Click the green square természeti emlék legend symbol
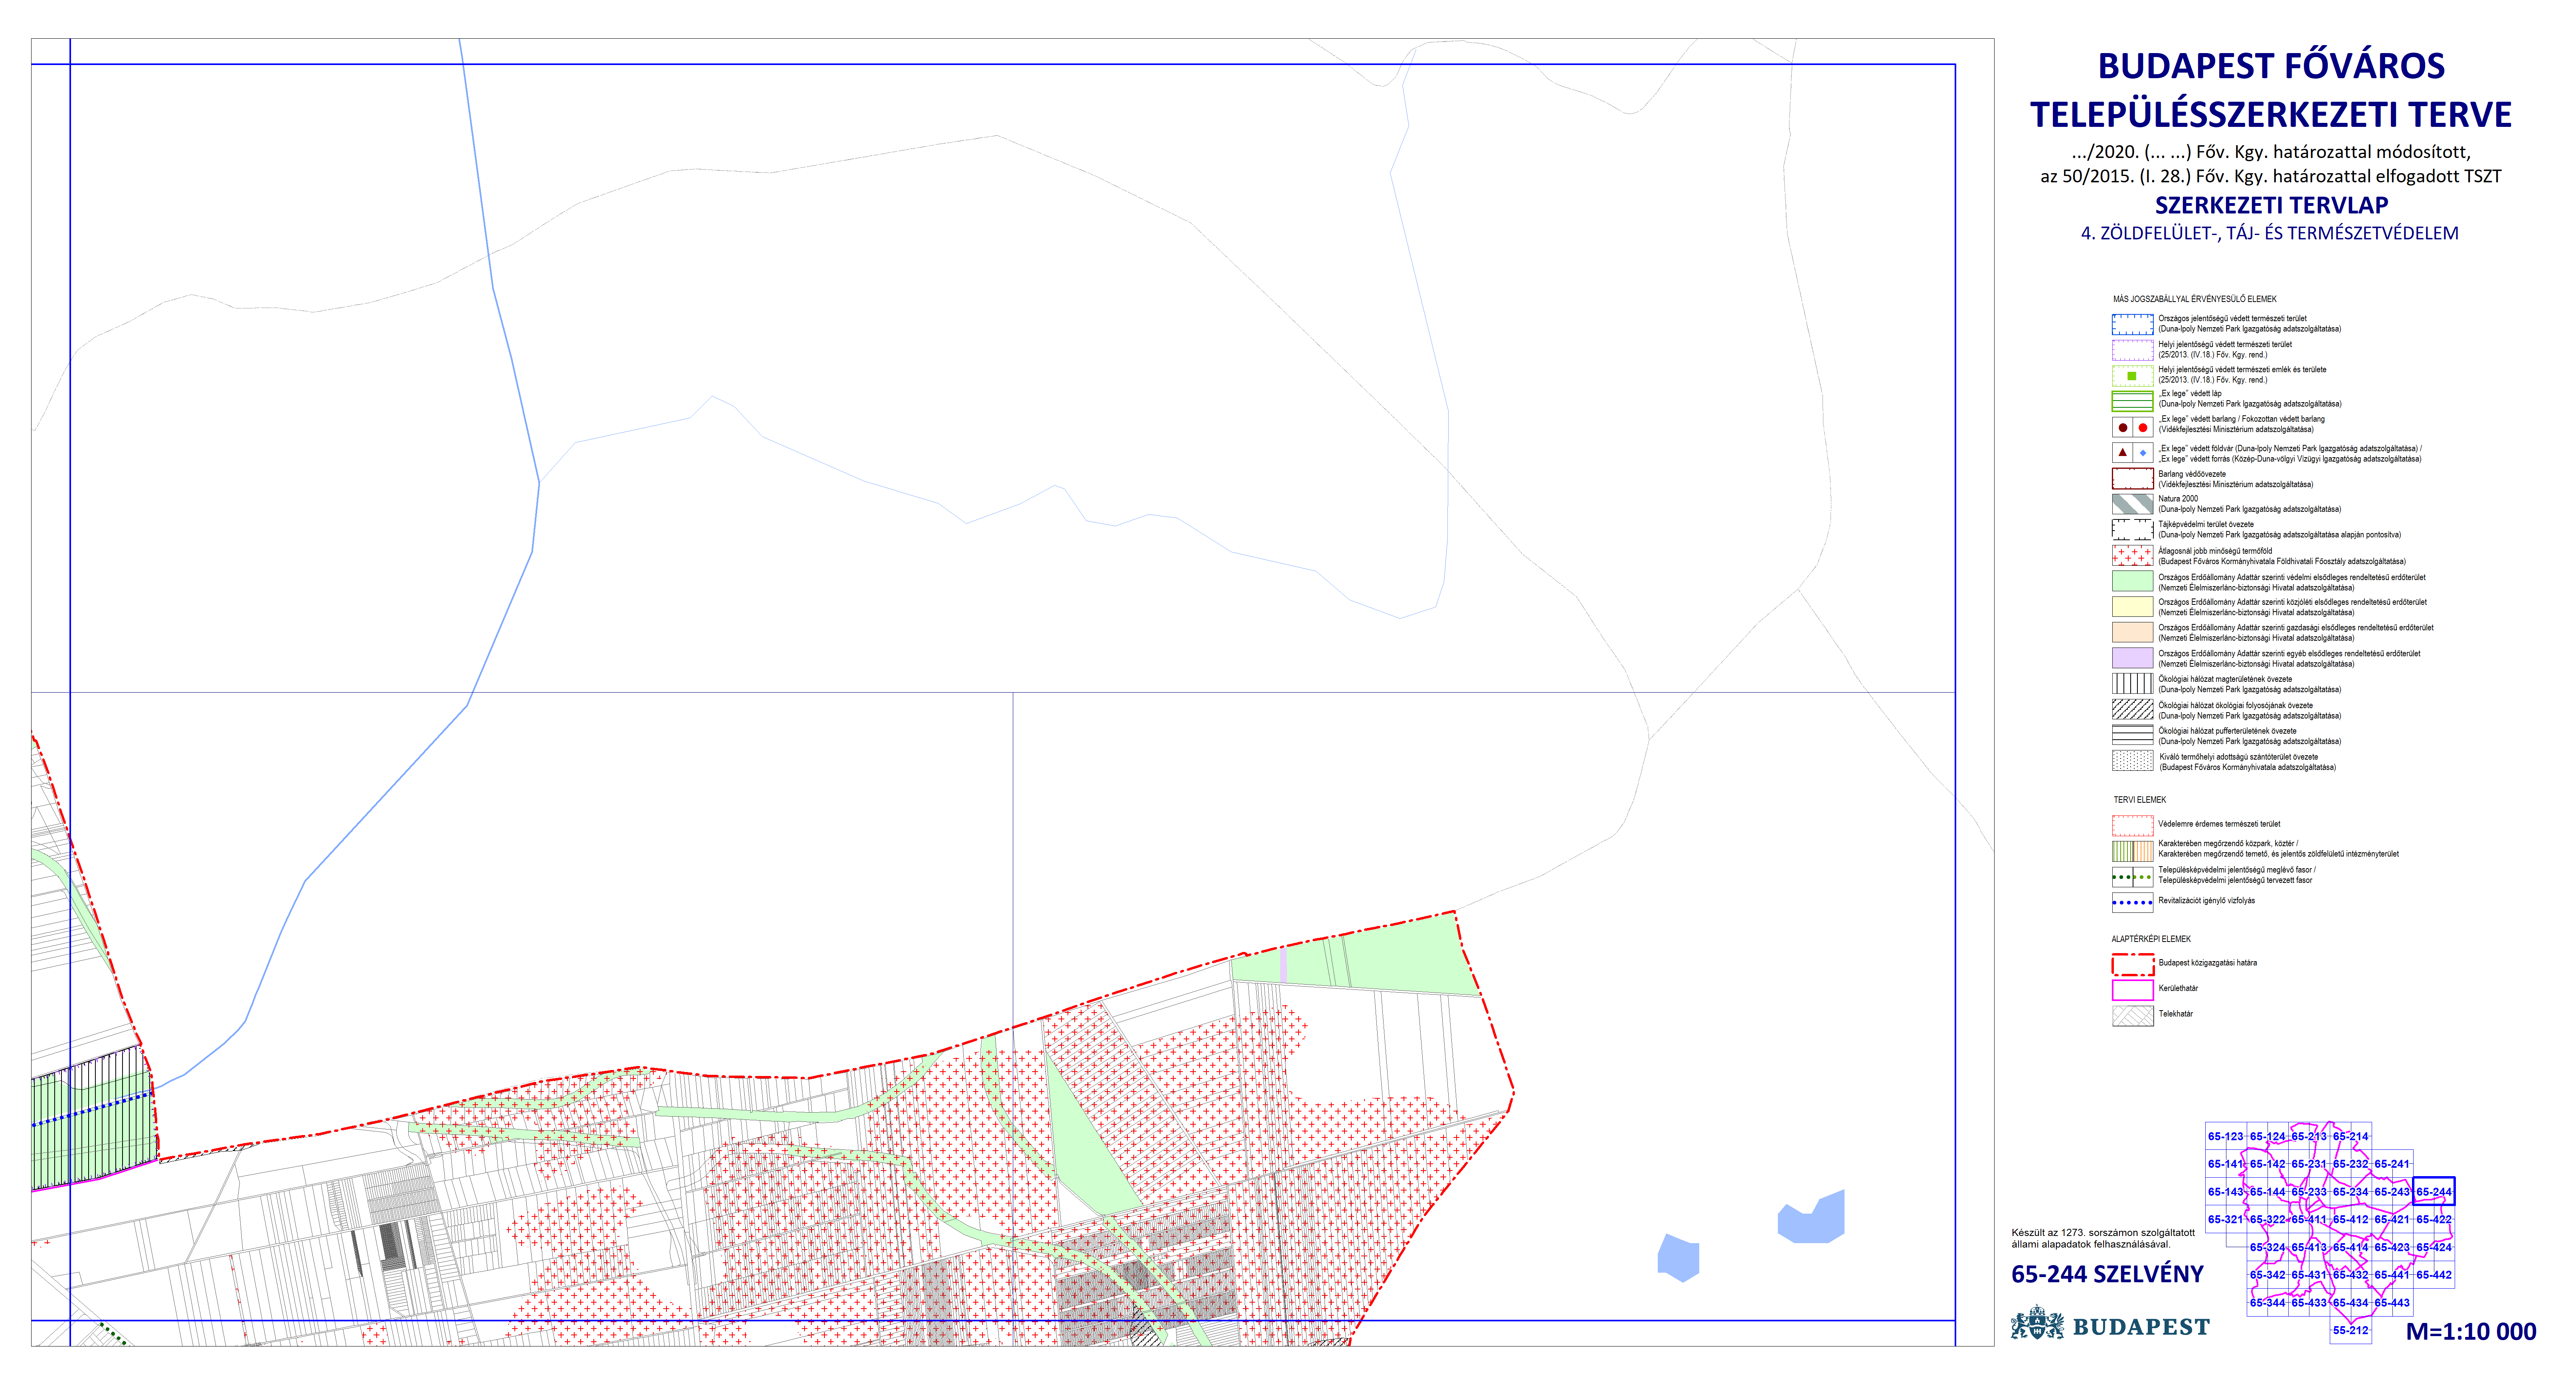The width and height of the screenshot is (2576, 1382). (x=2132, y=376)
